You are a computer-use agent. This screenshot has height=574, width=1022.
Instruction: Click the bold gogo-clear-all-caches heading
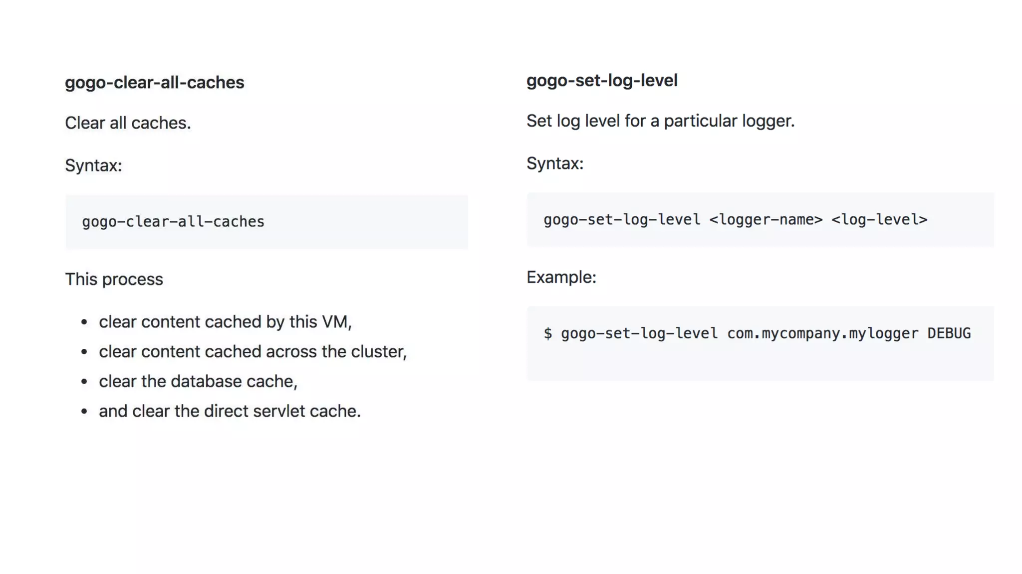(154, 82)
